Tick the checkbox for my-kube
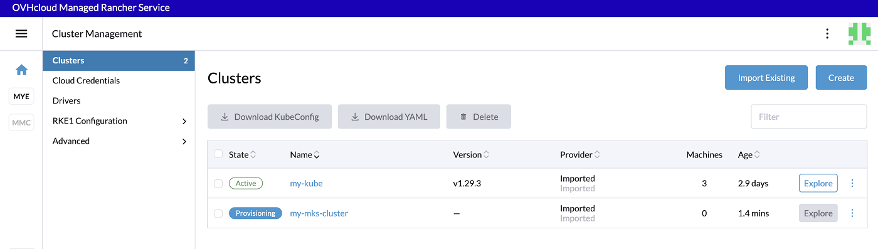The height and width of the screenshot is (249, 878). coord(218,184)
